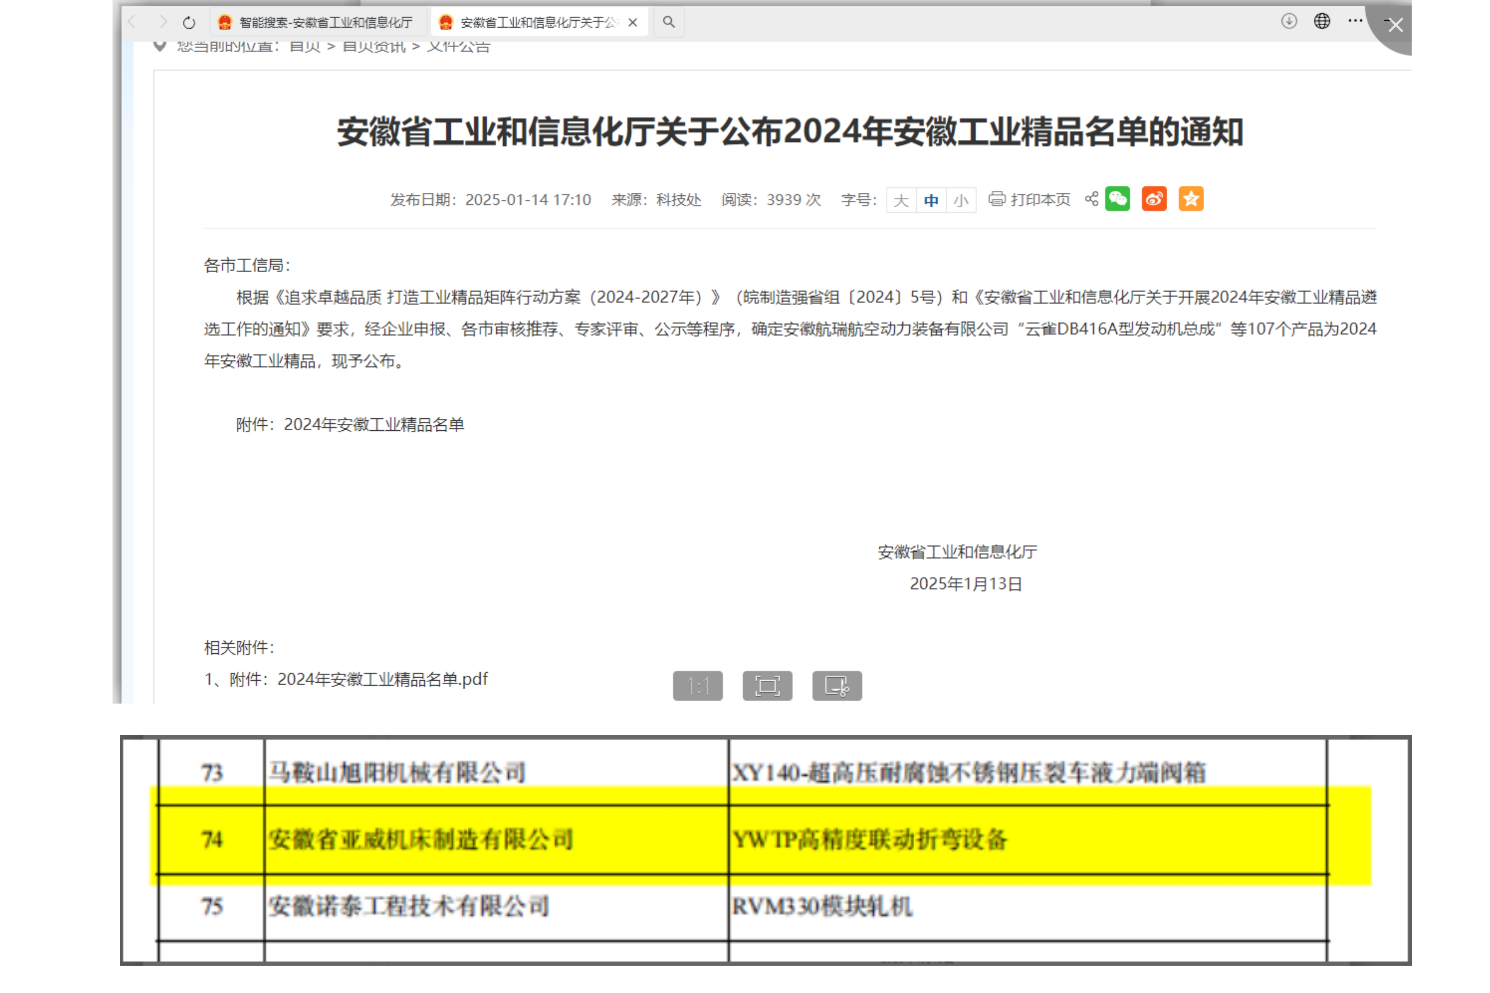Open the globe language/translate icon menu
Viewport: 1490px width, 993px height.
coord(1322,22)
